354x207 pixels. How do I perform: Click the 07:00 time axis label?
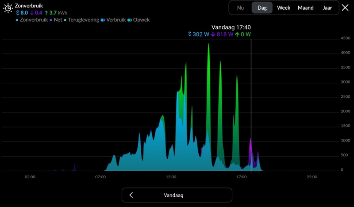click(x=100, y=177)
